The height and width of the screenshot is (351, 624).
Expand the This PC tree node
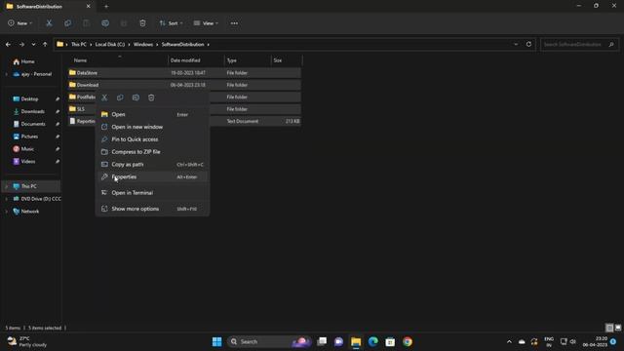pos(7,186)
